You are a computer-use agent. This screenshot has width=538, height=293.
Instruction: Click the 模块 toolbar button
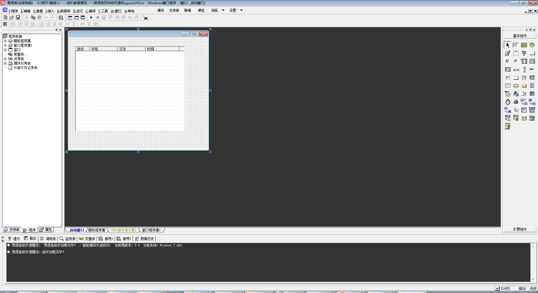click(x=161, y=10)
